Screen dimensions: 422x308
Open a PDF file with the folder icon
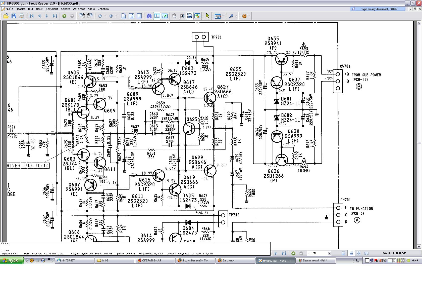point(6,16)
